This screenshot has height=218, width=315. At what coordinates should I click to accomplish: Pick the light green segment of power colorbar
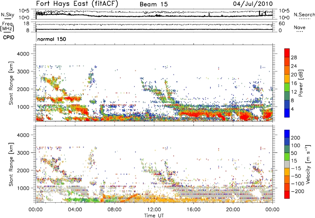[287, 87]
